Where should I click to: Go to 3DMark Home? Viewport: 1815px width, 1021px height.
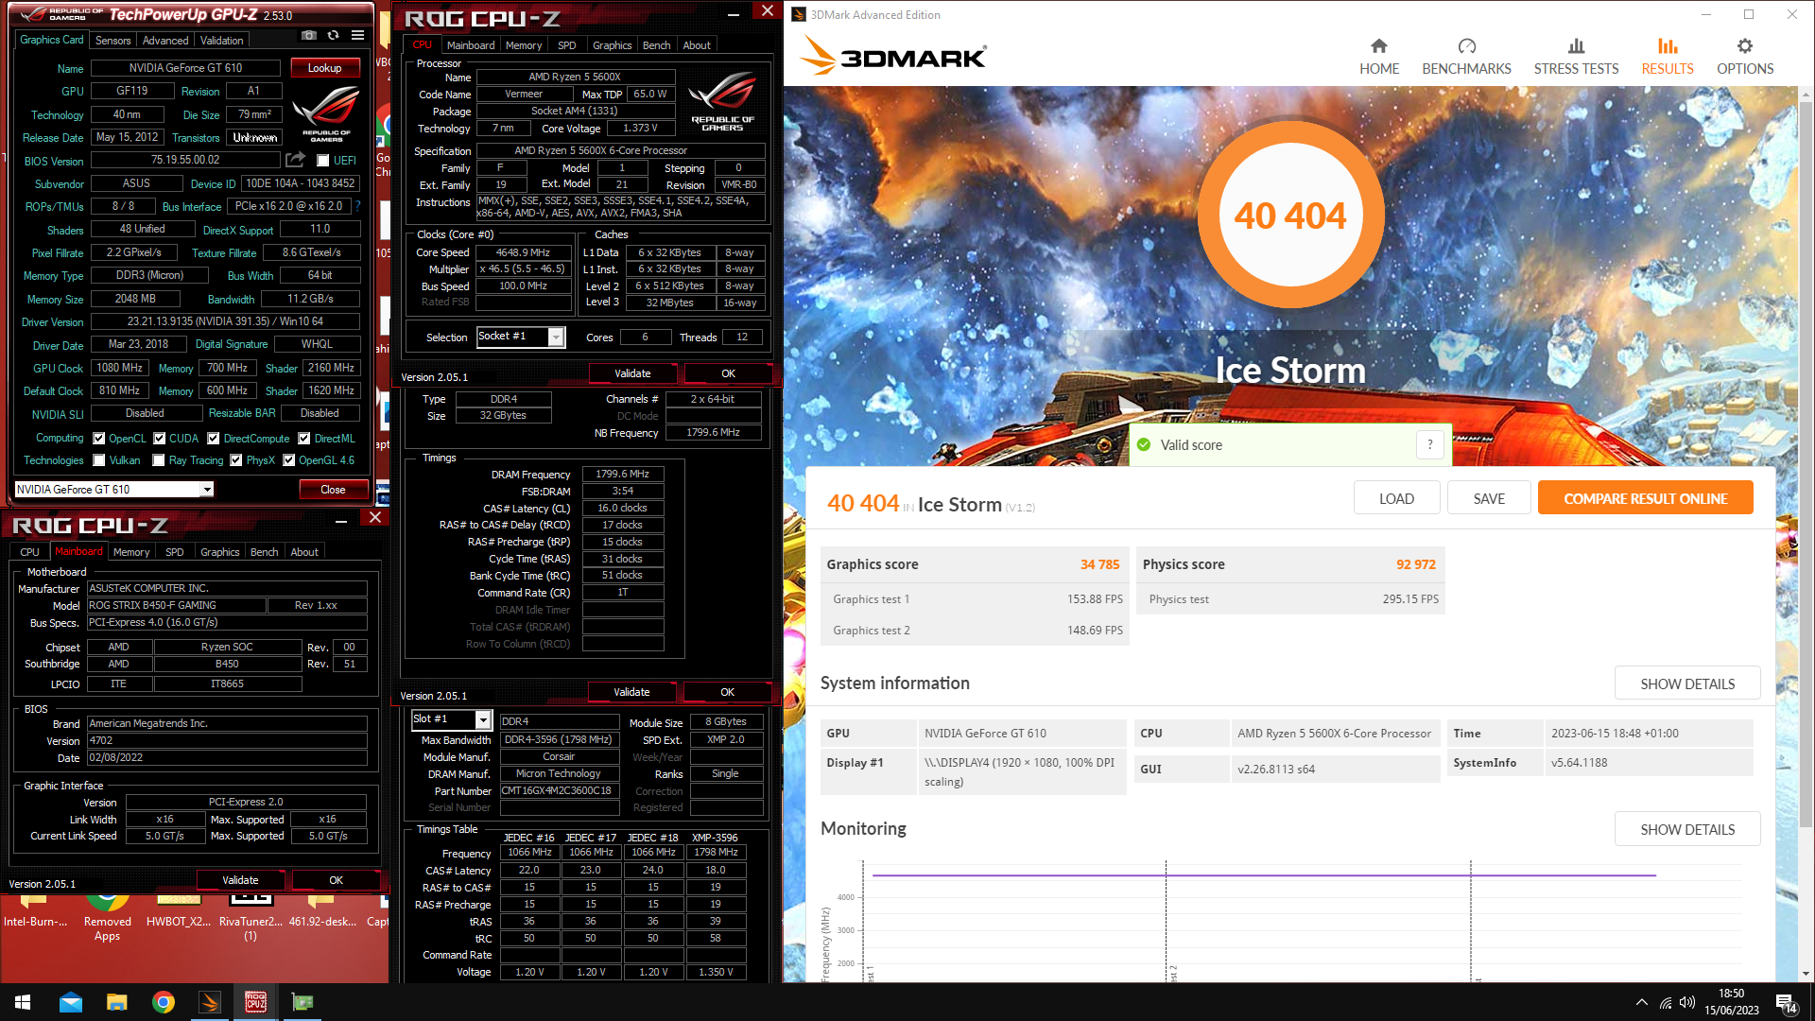1379,57
